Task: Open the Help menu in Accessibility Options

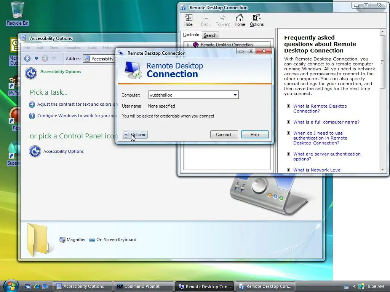Action: pos(107,48)
